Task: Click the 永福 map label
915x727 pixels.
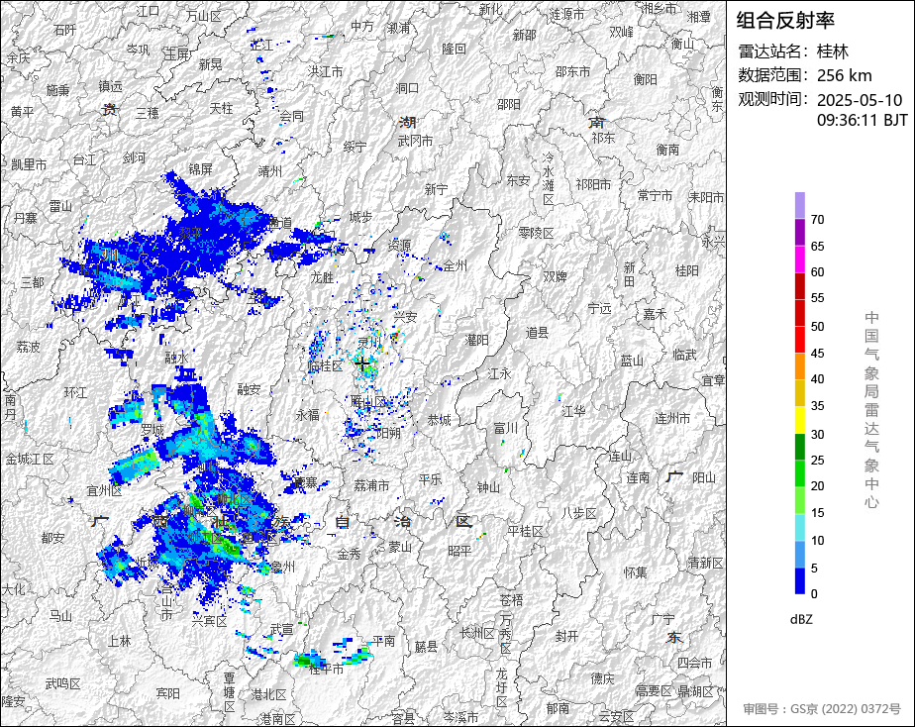Action: click(x=308, y=415)
